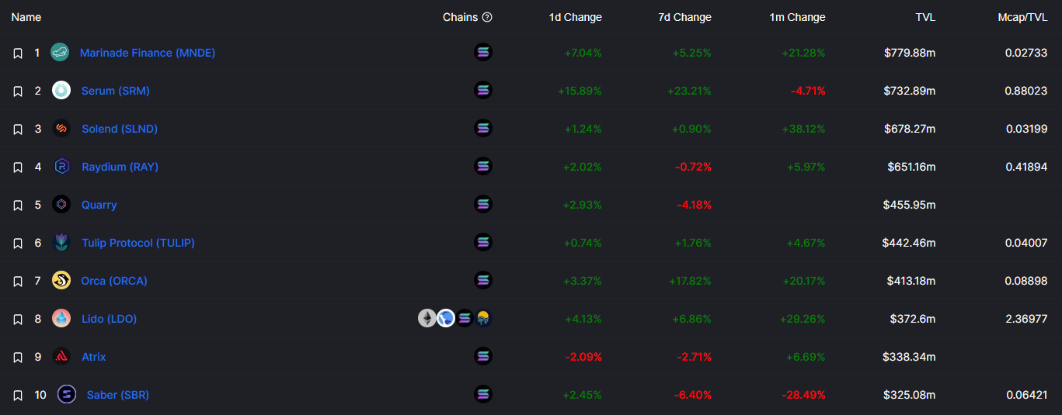Click the Ethereum chain icon for Lido
The image size is (1062, 415).
427,318
